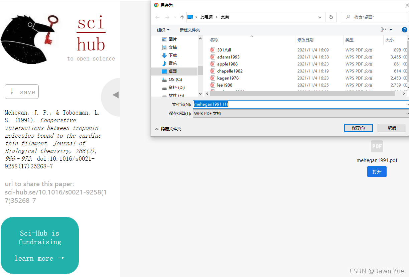Select file chapelle1982
Image resolution: width=409 pixels, height=277 pixels.
click(230, 71)
